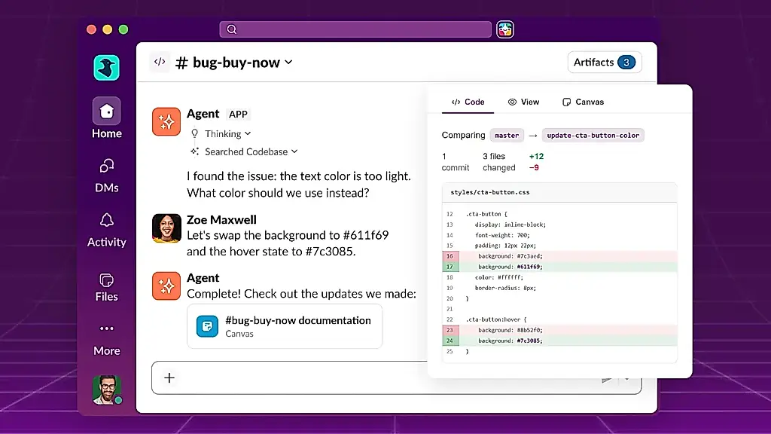The height and width of the screenshot is (434, 771).
Task: Open the colorful assistant icon beside search
Action: coord(505,29)
